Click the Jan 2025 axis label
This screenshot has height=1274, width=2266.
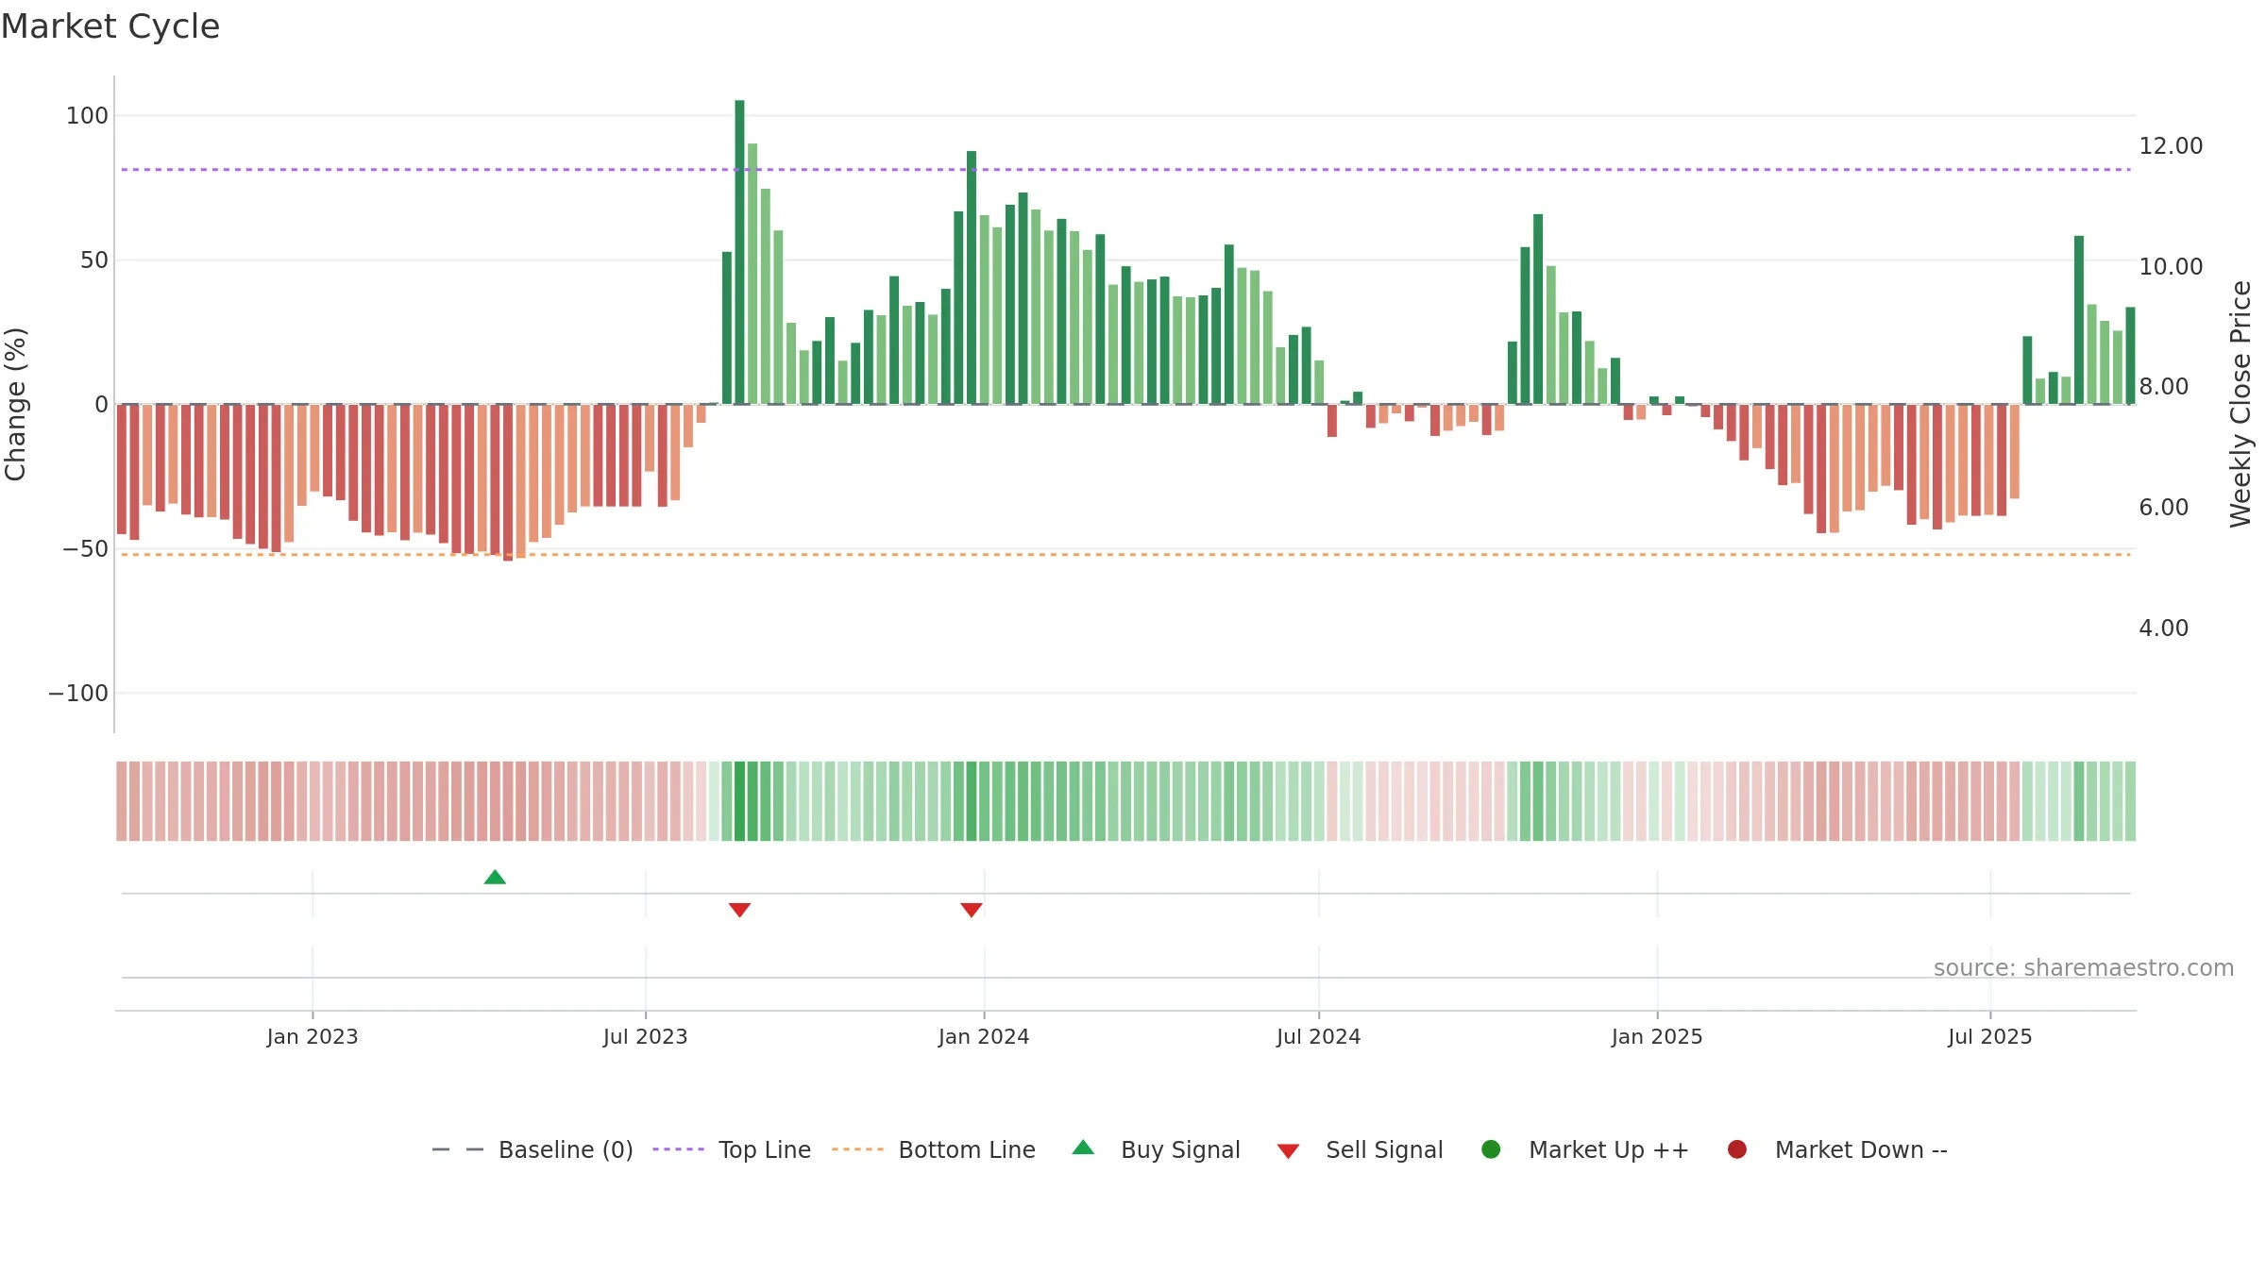tap(1657, 1037)
